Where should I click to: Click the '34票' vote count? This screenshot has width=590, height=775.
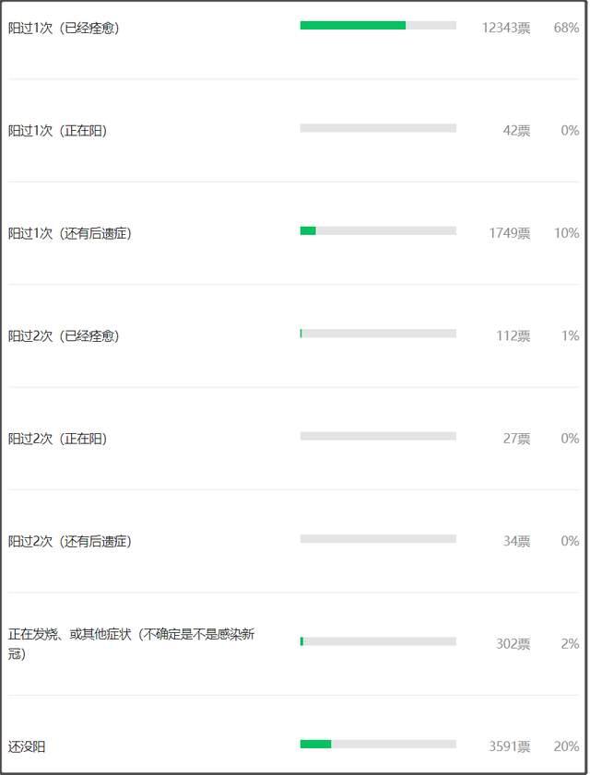click(x=516, y=542)
